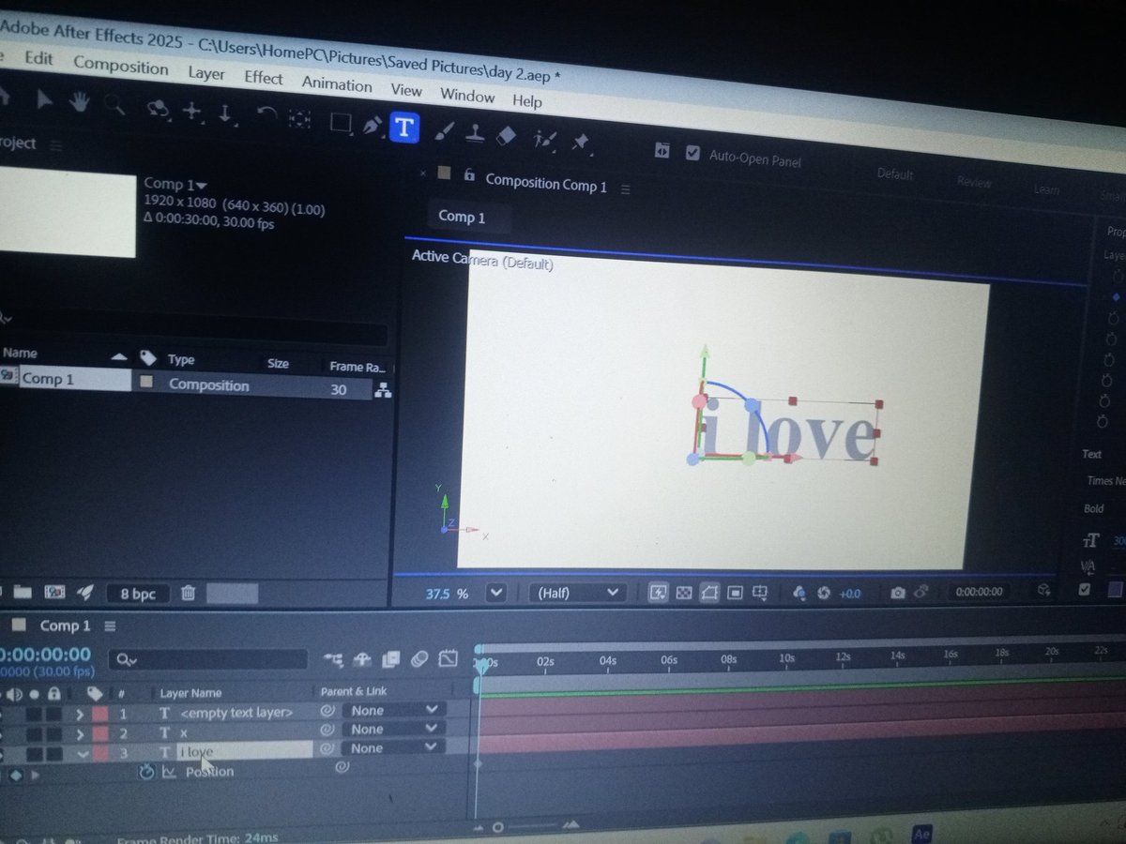Reset exposure in the viewer footer
Viewport: 1126px width, 844px height.
point(824,593)
